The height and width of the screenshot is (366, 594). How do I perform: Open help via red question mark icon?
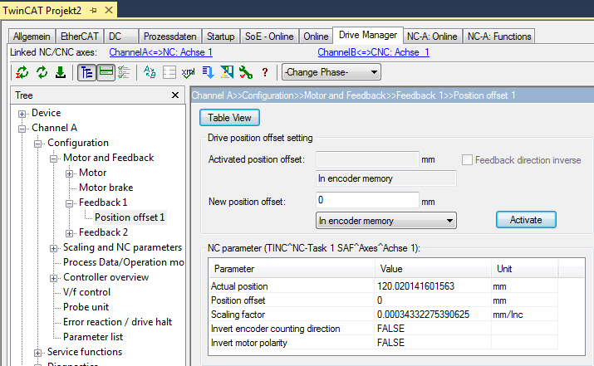pyautogui.click(x=265, y=72)
